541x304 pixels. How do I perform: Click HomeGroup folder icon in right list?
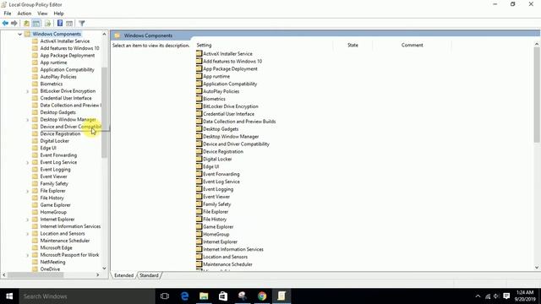[199, 234]
